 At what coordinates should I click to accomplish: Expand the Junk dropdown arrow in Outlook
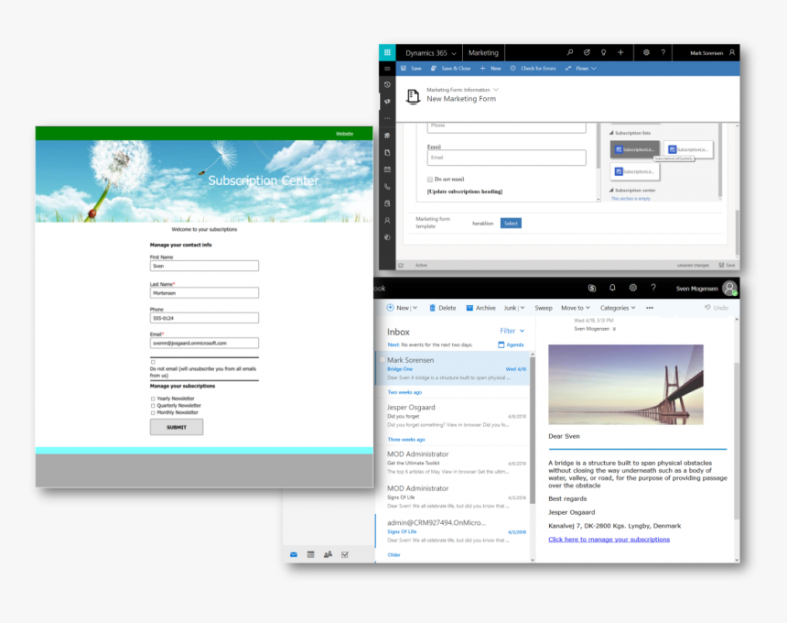(x=522, y=308)
